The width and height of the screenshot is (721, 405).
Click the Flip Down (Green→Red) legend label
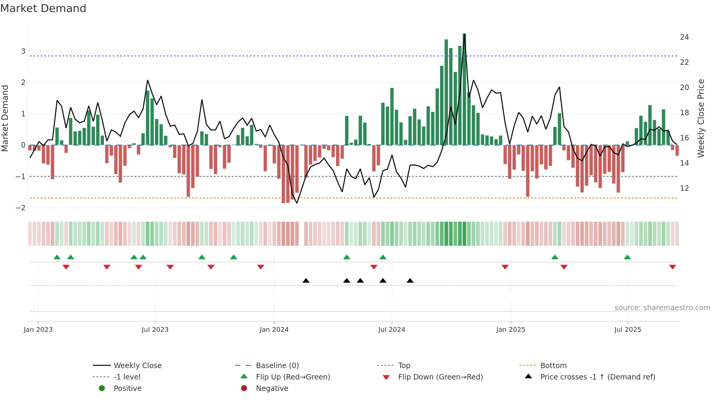click(x=440, y=377)
